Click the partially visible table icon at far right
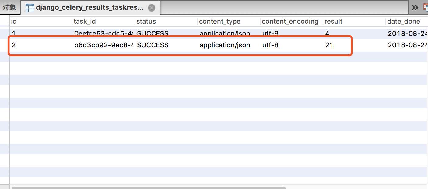 point(426,8)
